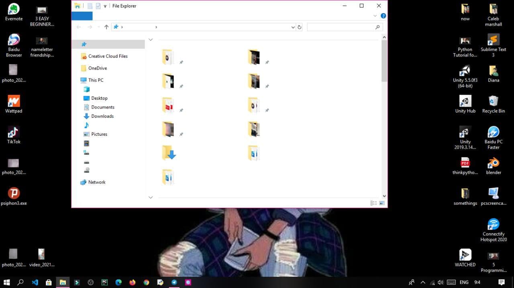Open the address bar history dropdown
The width and height of the screenshot is (514, 288).
tap(293, 27)
